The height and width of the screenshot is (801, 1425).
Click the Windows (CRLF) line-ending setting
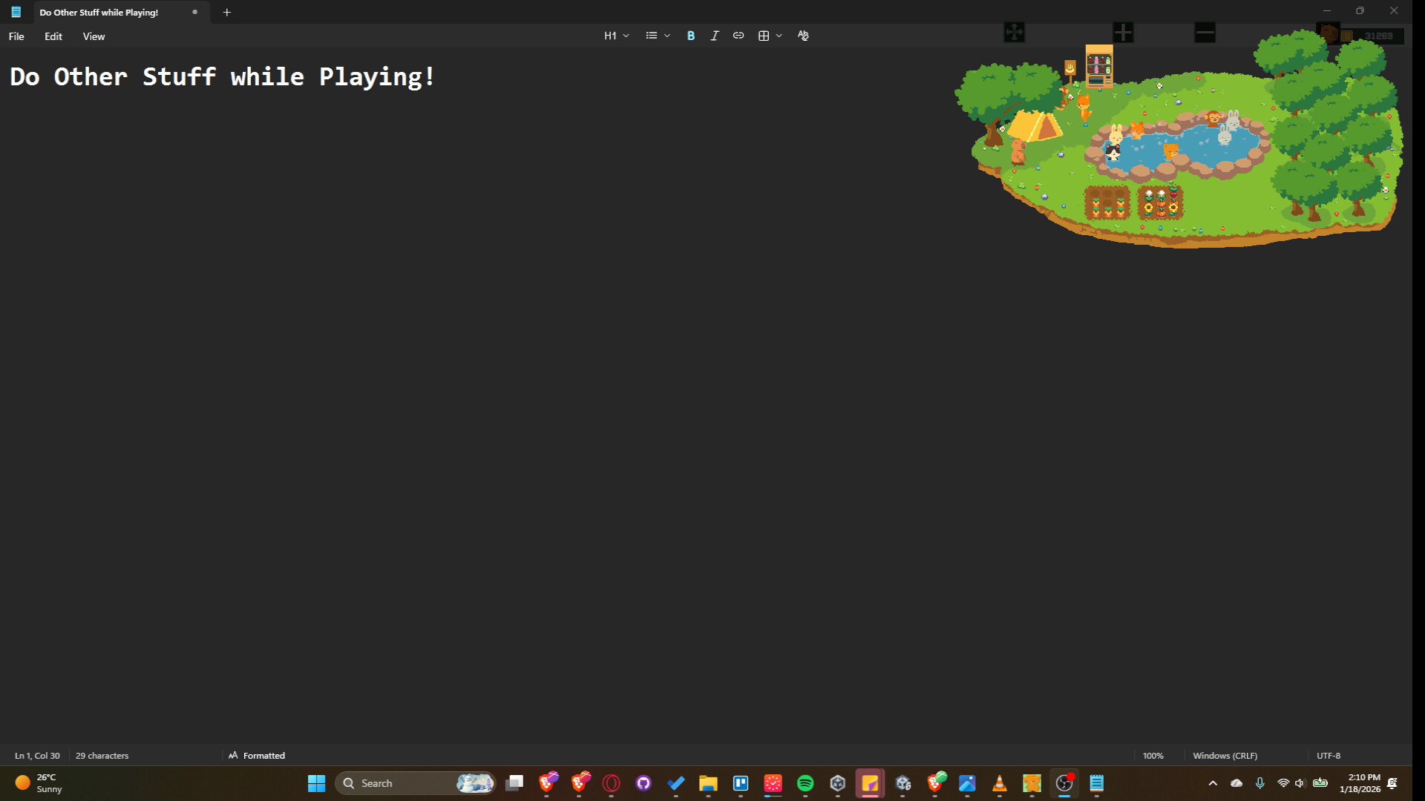pyautogui.click(x=1225, y=755)
